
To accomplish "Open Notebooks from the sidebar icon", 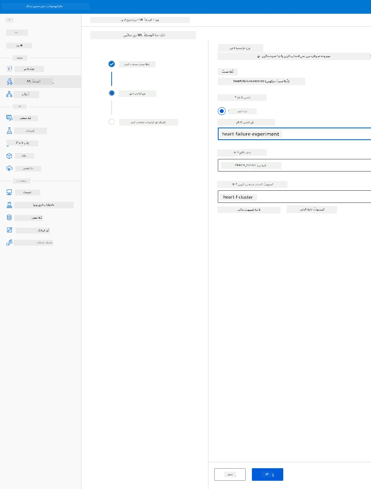I will pos(9,69).
